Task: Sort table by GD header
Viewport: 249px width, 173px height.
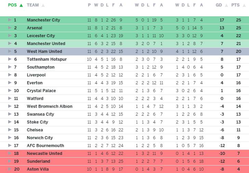Action: point(219,5)
